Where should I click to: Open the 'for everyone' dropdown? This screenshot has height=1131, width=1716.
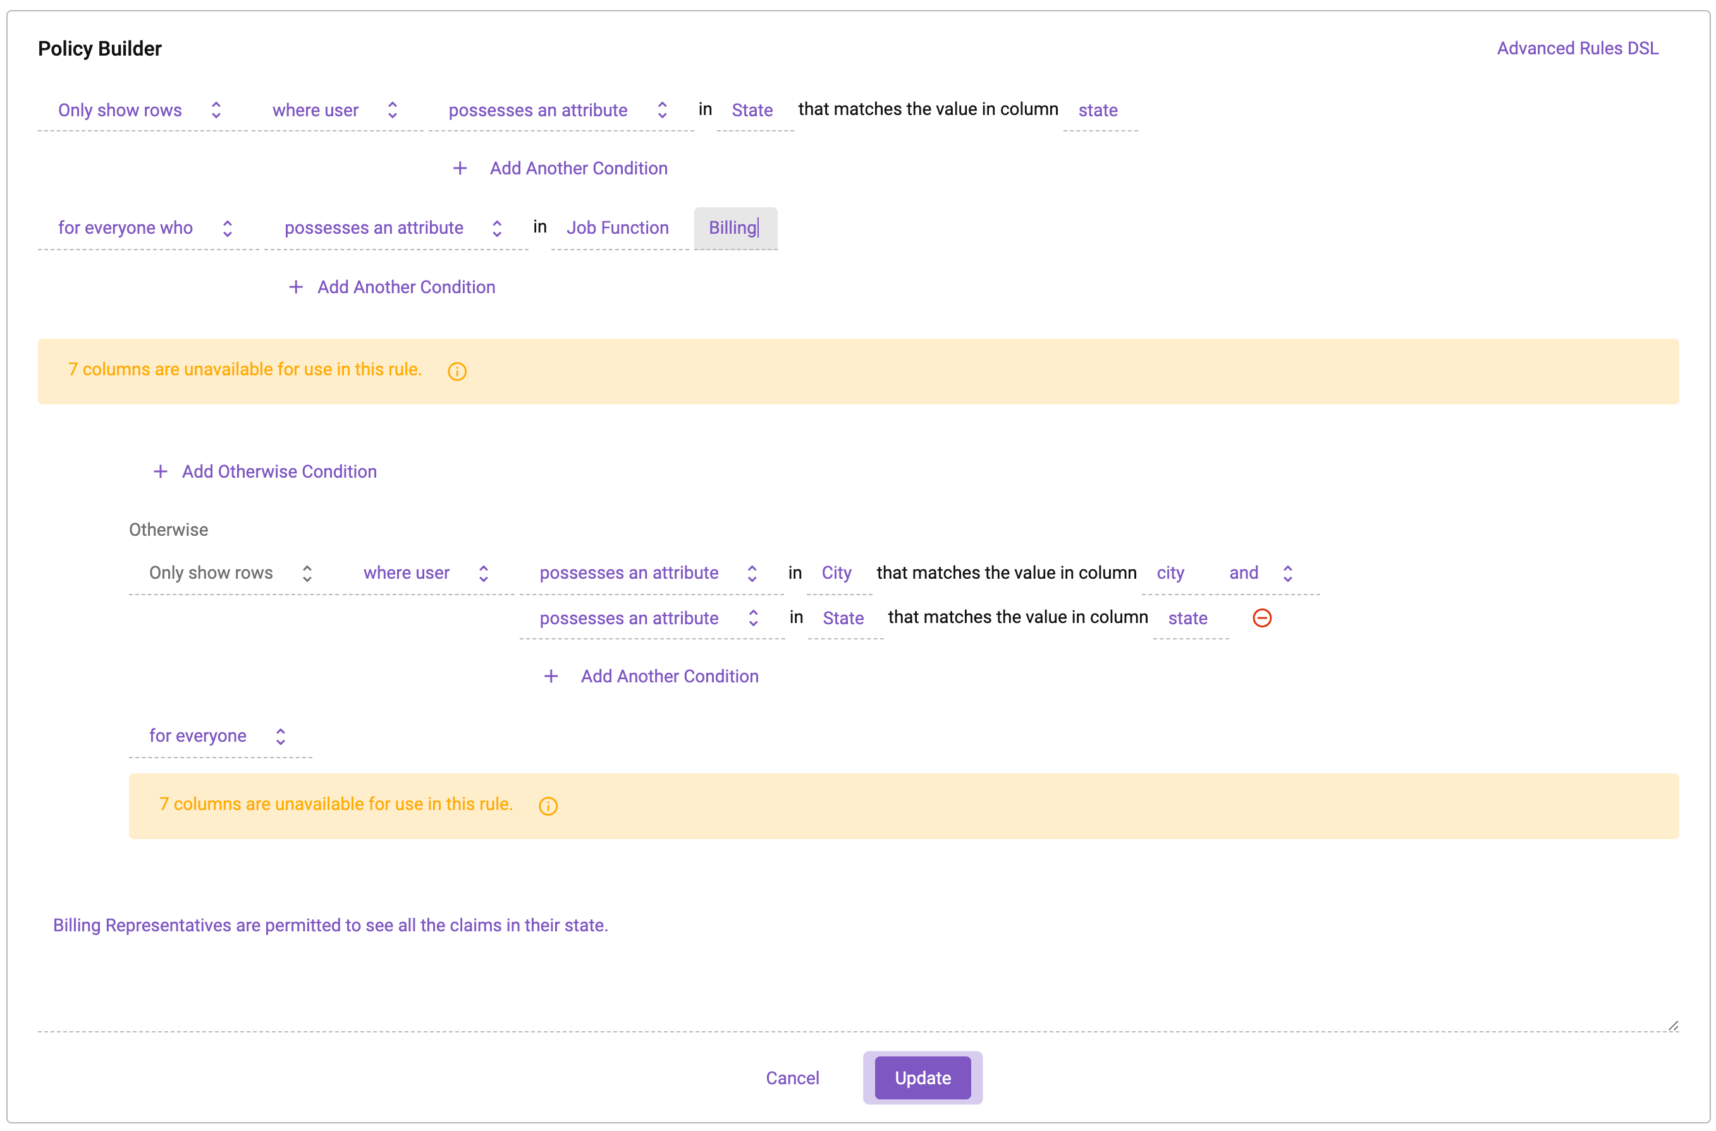tap(216, 735)
